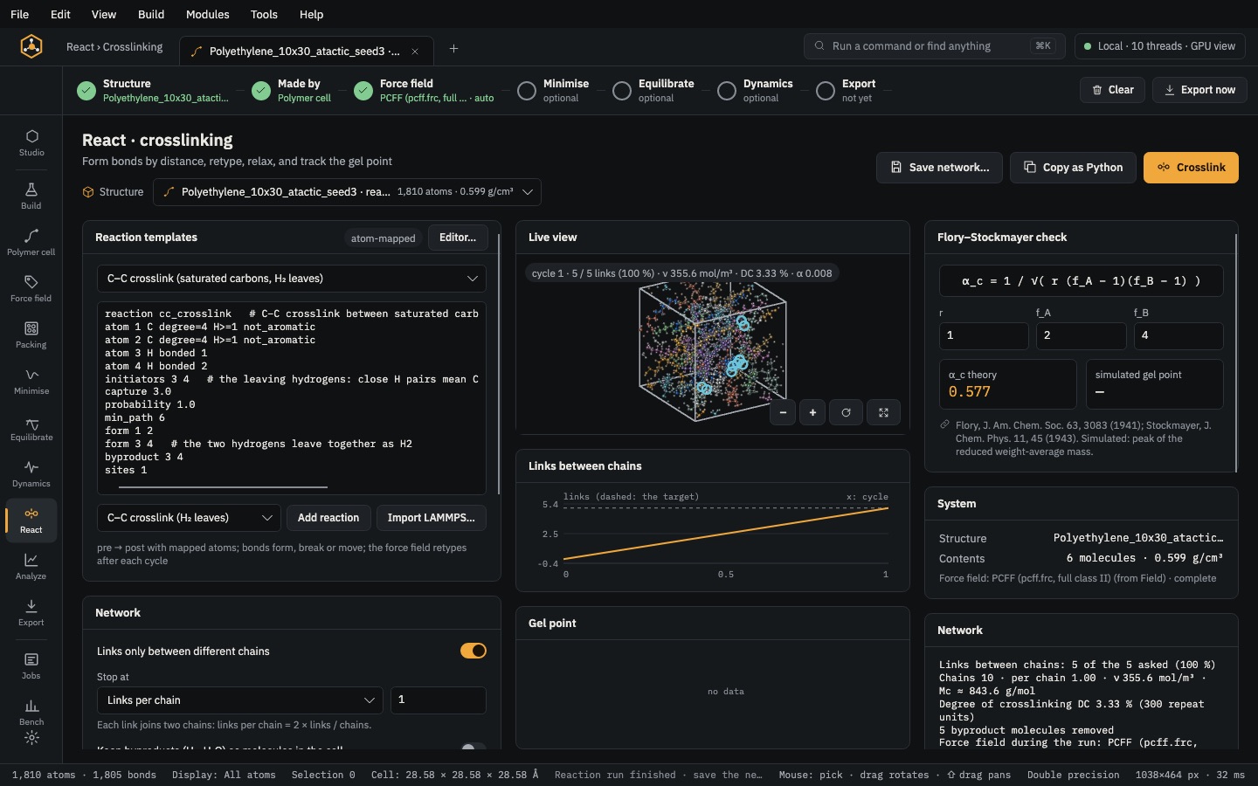Click the orange Crosslink button
Viewport: 1258px width, 786px height.
(1191, 168)
